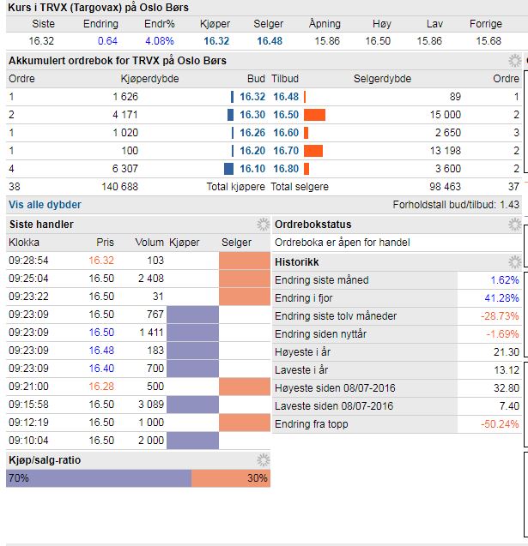
Task: Click Laveste i år value 13.12
Action: (x=507, y=370)
